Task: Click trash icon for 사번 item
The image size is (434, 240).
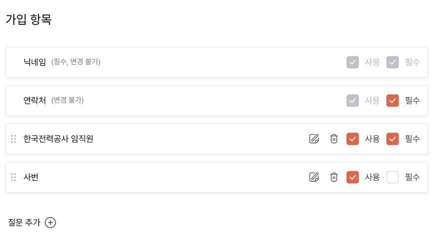Action: click(x=334, y=177)
